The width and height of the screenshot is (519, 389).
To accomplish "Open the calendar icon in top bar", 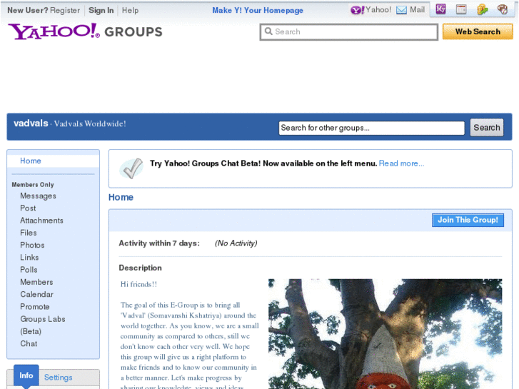I will [461, 9].
